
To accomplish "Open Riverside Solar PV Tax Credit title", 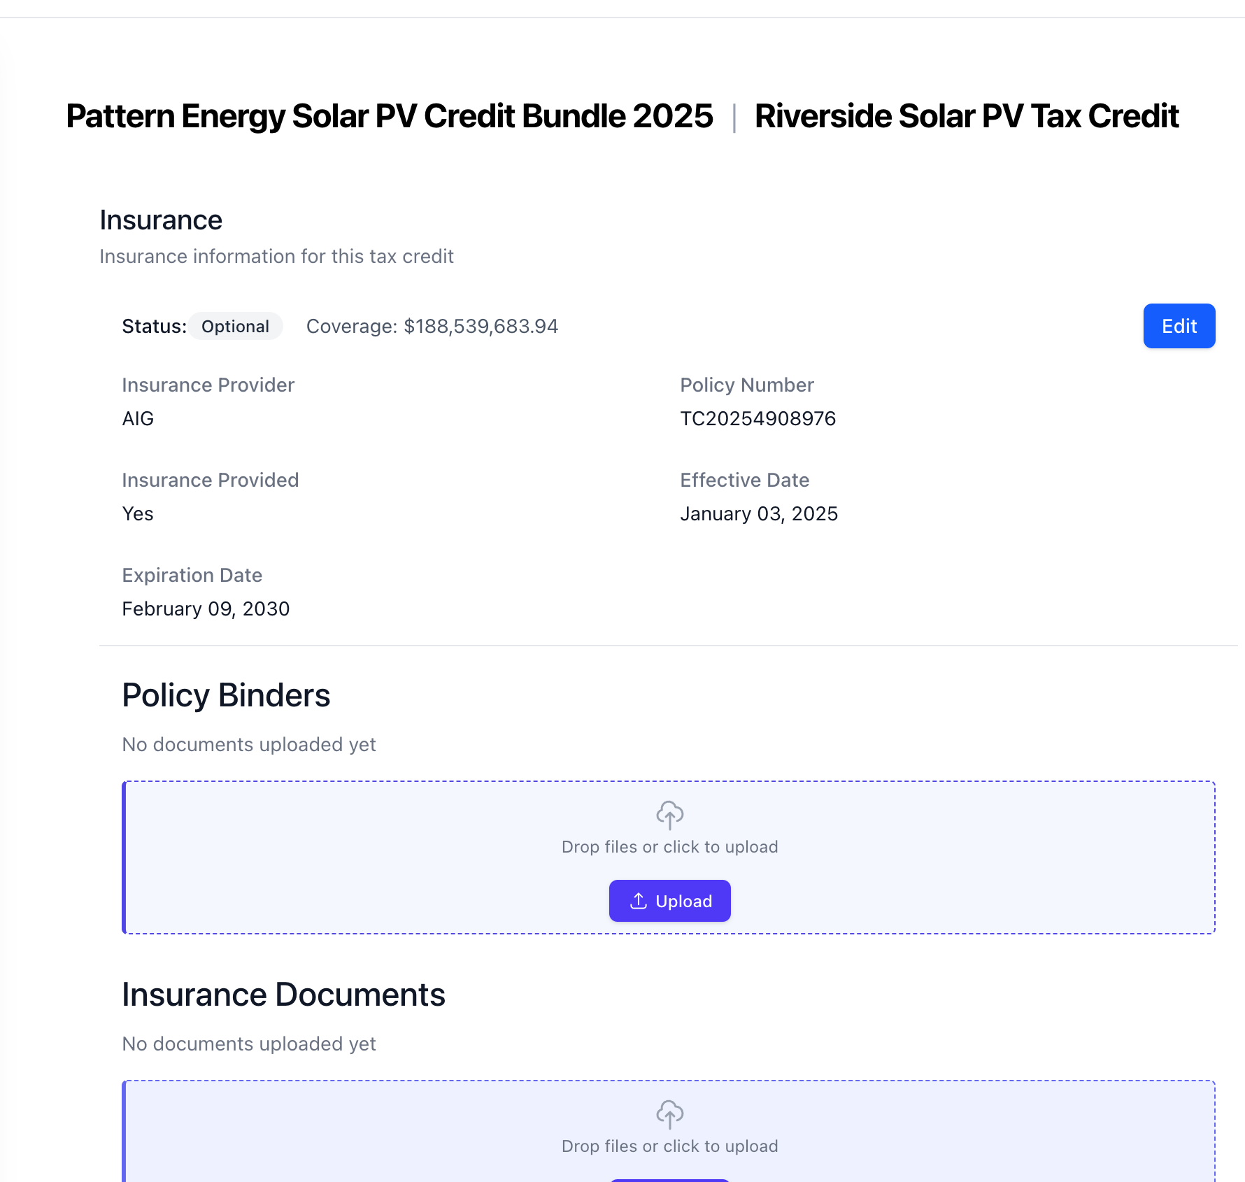I will (966, 116).
